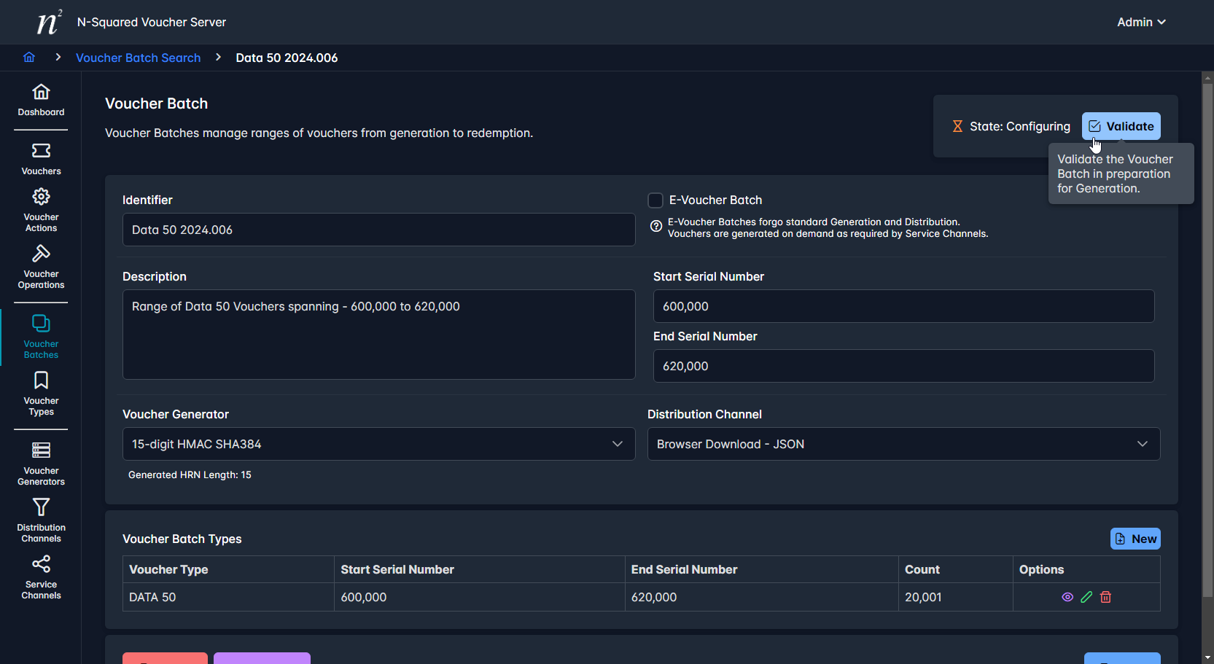View the DATA 50 batch type details
Image resolution: width=1214 pixels, height=664 pixels.
(1067, 597)
